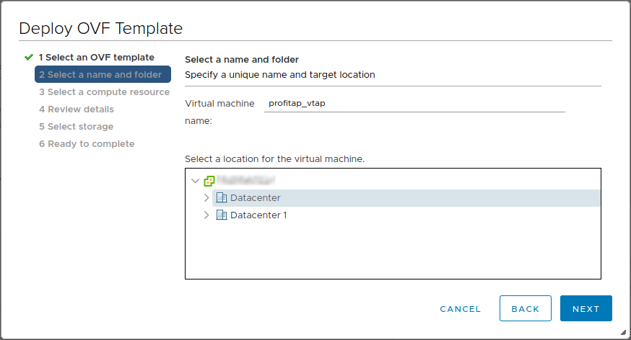This screenshot has width=631, height=340.
Task: Go to step 6 Ready to complete
Action: point(87,143)
